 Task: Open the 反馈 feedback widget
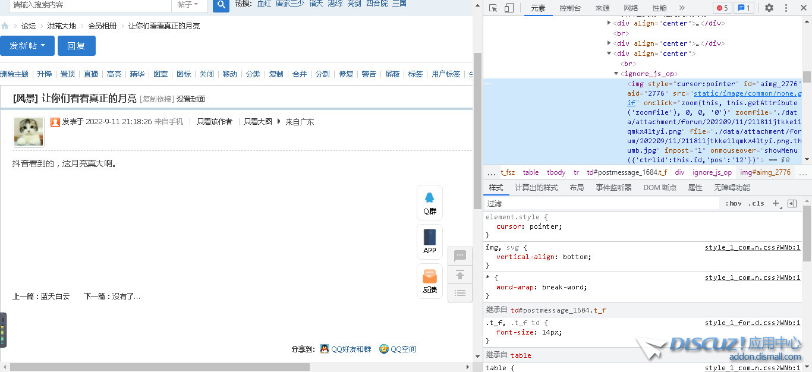430,281
